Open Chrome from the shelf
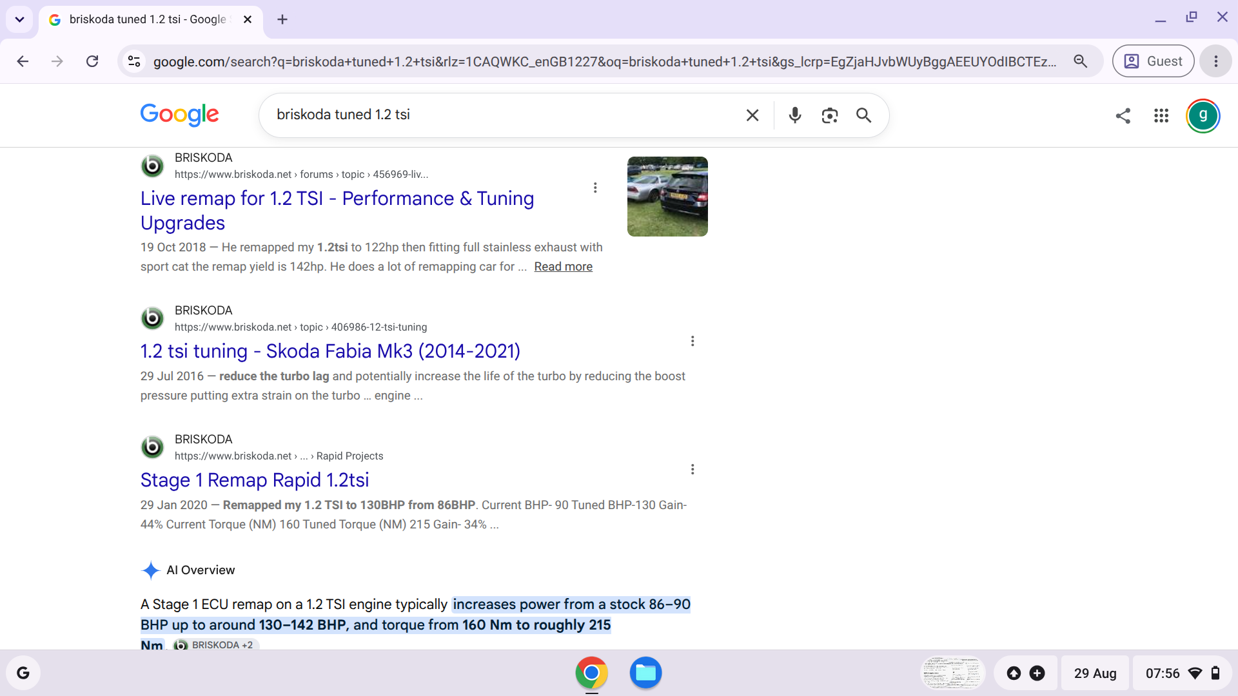 [591, 673]
